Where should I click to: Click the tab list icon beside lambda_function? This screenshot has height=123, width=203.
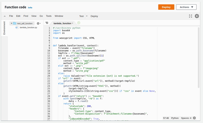click(x=47, y=23)
